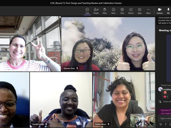Toggle the Camera on or off
The image size is (171, 128).
160,11
